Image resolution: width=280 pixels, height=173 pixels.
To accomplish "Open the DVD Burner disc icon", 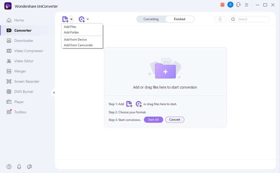I will pos(9,92).
